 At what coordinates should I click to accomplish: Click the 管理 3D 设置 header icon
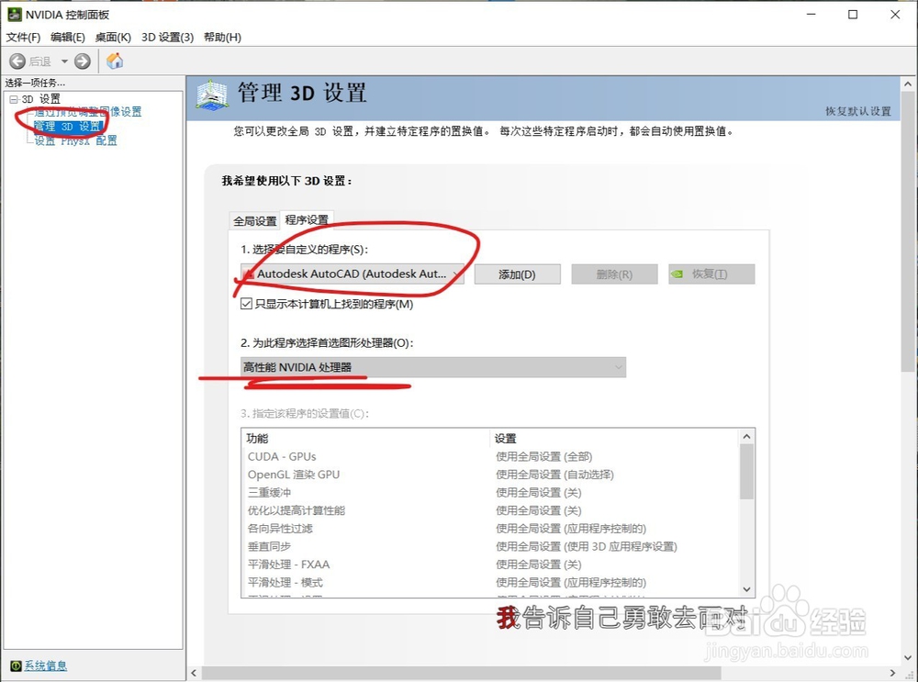click(212, 94)
